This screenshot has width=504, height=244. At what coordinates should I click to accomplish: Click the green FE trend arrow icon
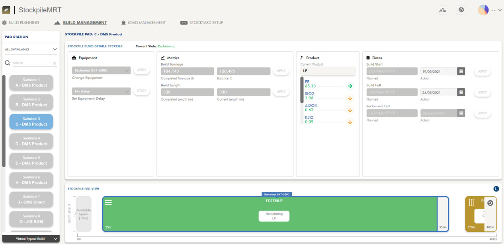350,86
